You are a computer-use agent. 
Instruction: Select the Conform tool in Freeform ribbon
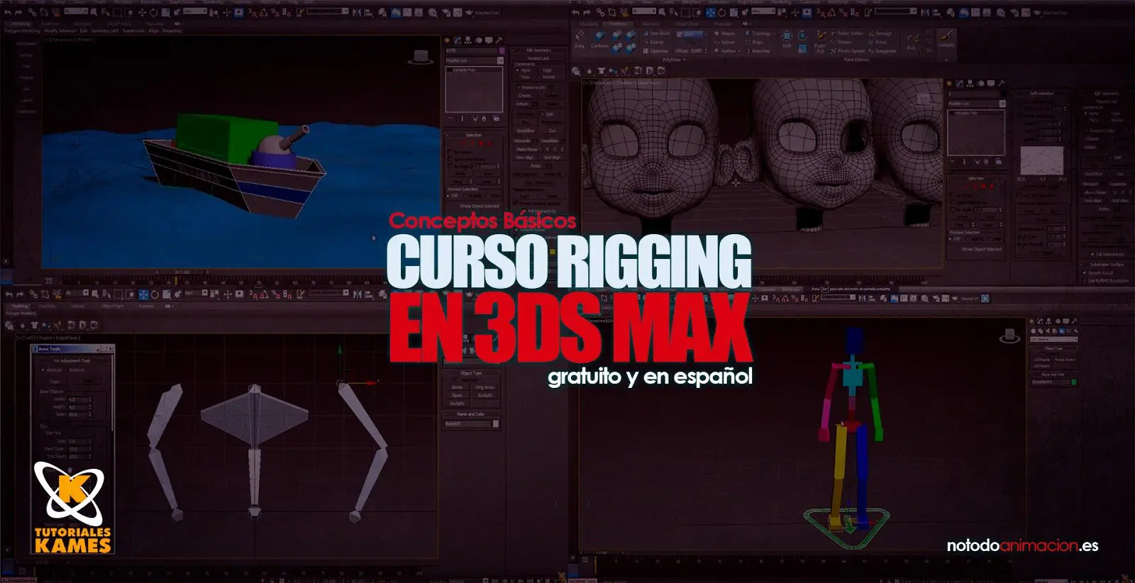[599, 38]
